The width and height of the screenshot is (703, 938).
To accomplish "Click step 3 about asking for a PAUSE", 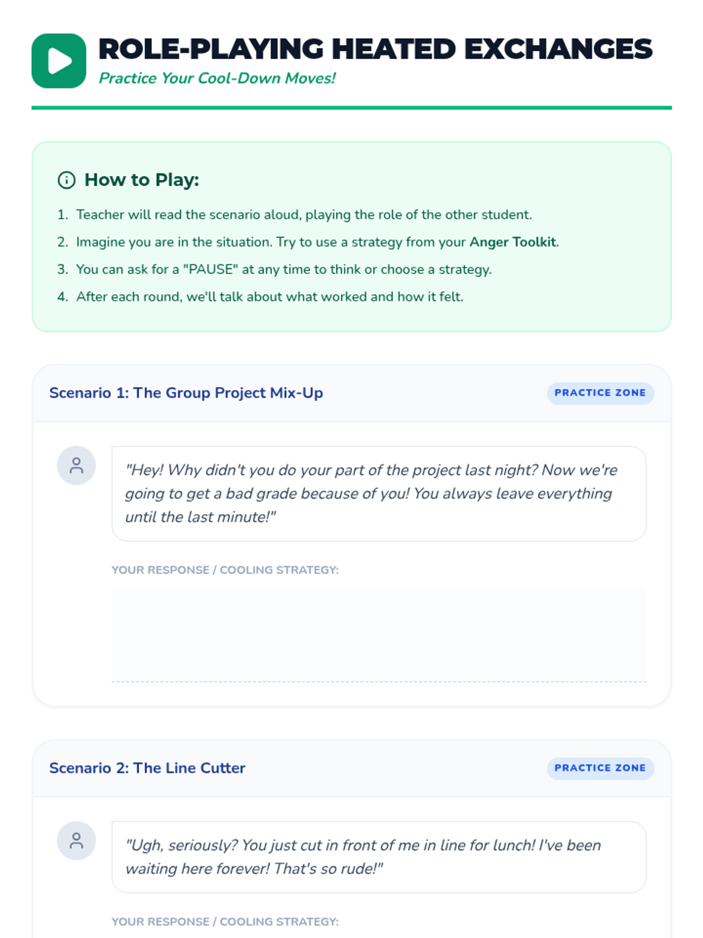I will point(284,270).
